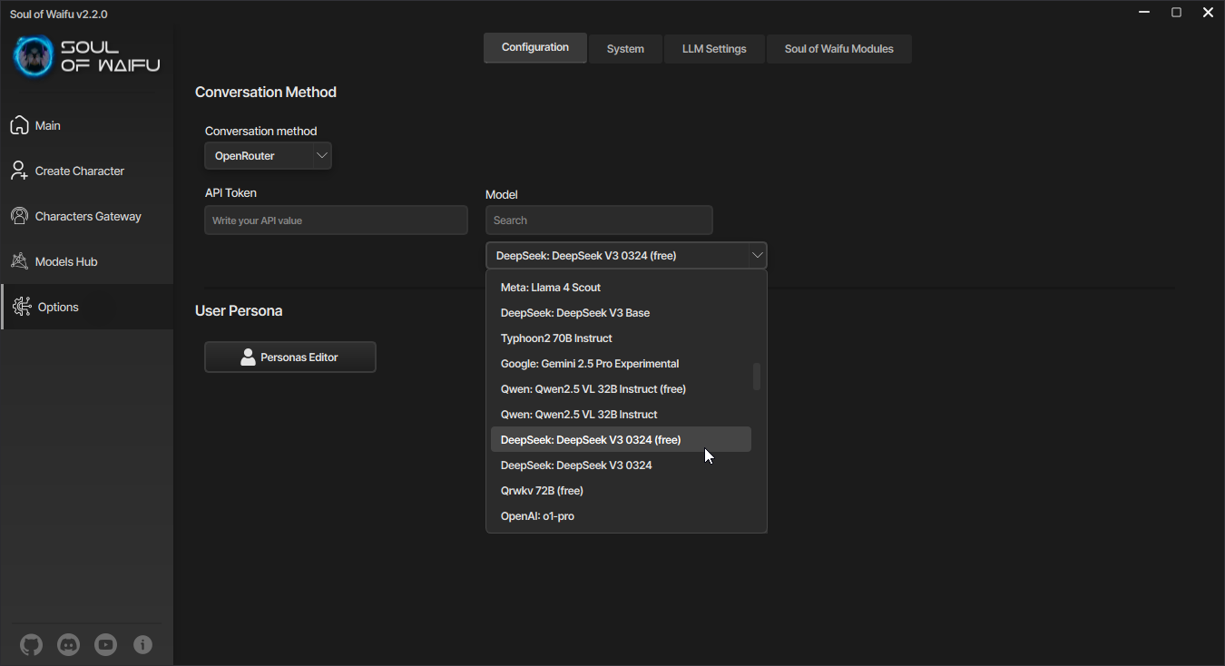The height and width of the screenshot is (666, 1225).
Task: Maximize the Soul of Waifu window
Action: click(1176, 13)
